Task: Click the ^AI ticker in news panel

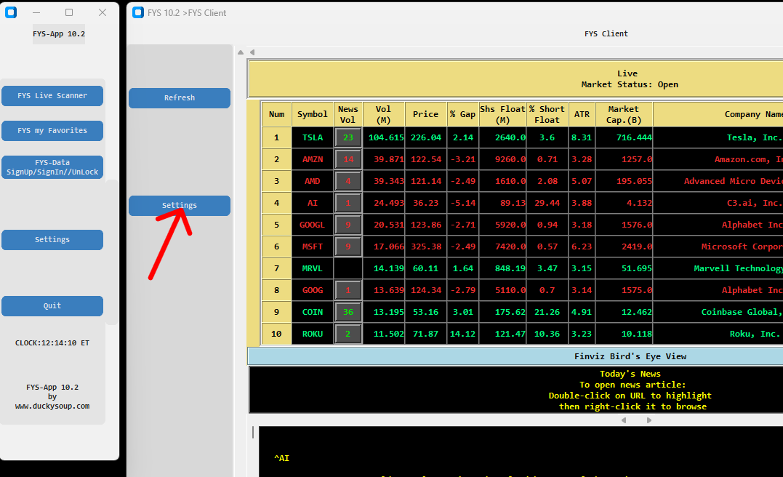Action: pyautogui.click(x=281, y=458)
